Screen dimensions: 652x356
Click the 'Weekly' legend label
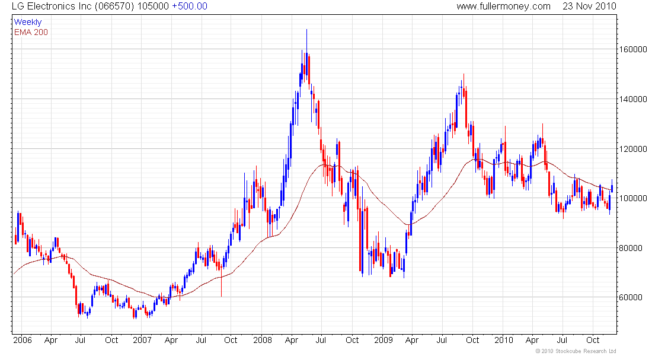(x=28, y=22)
